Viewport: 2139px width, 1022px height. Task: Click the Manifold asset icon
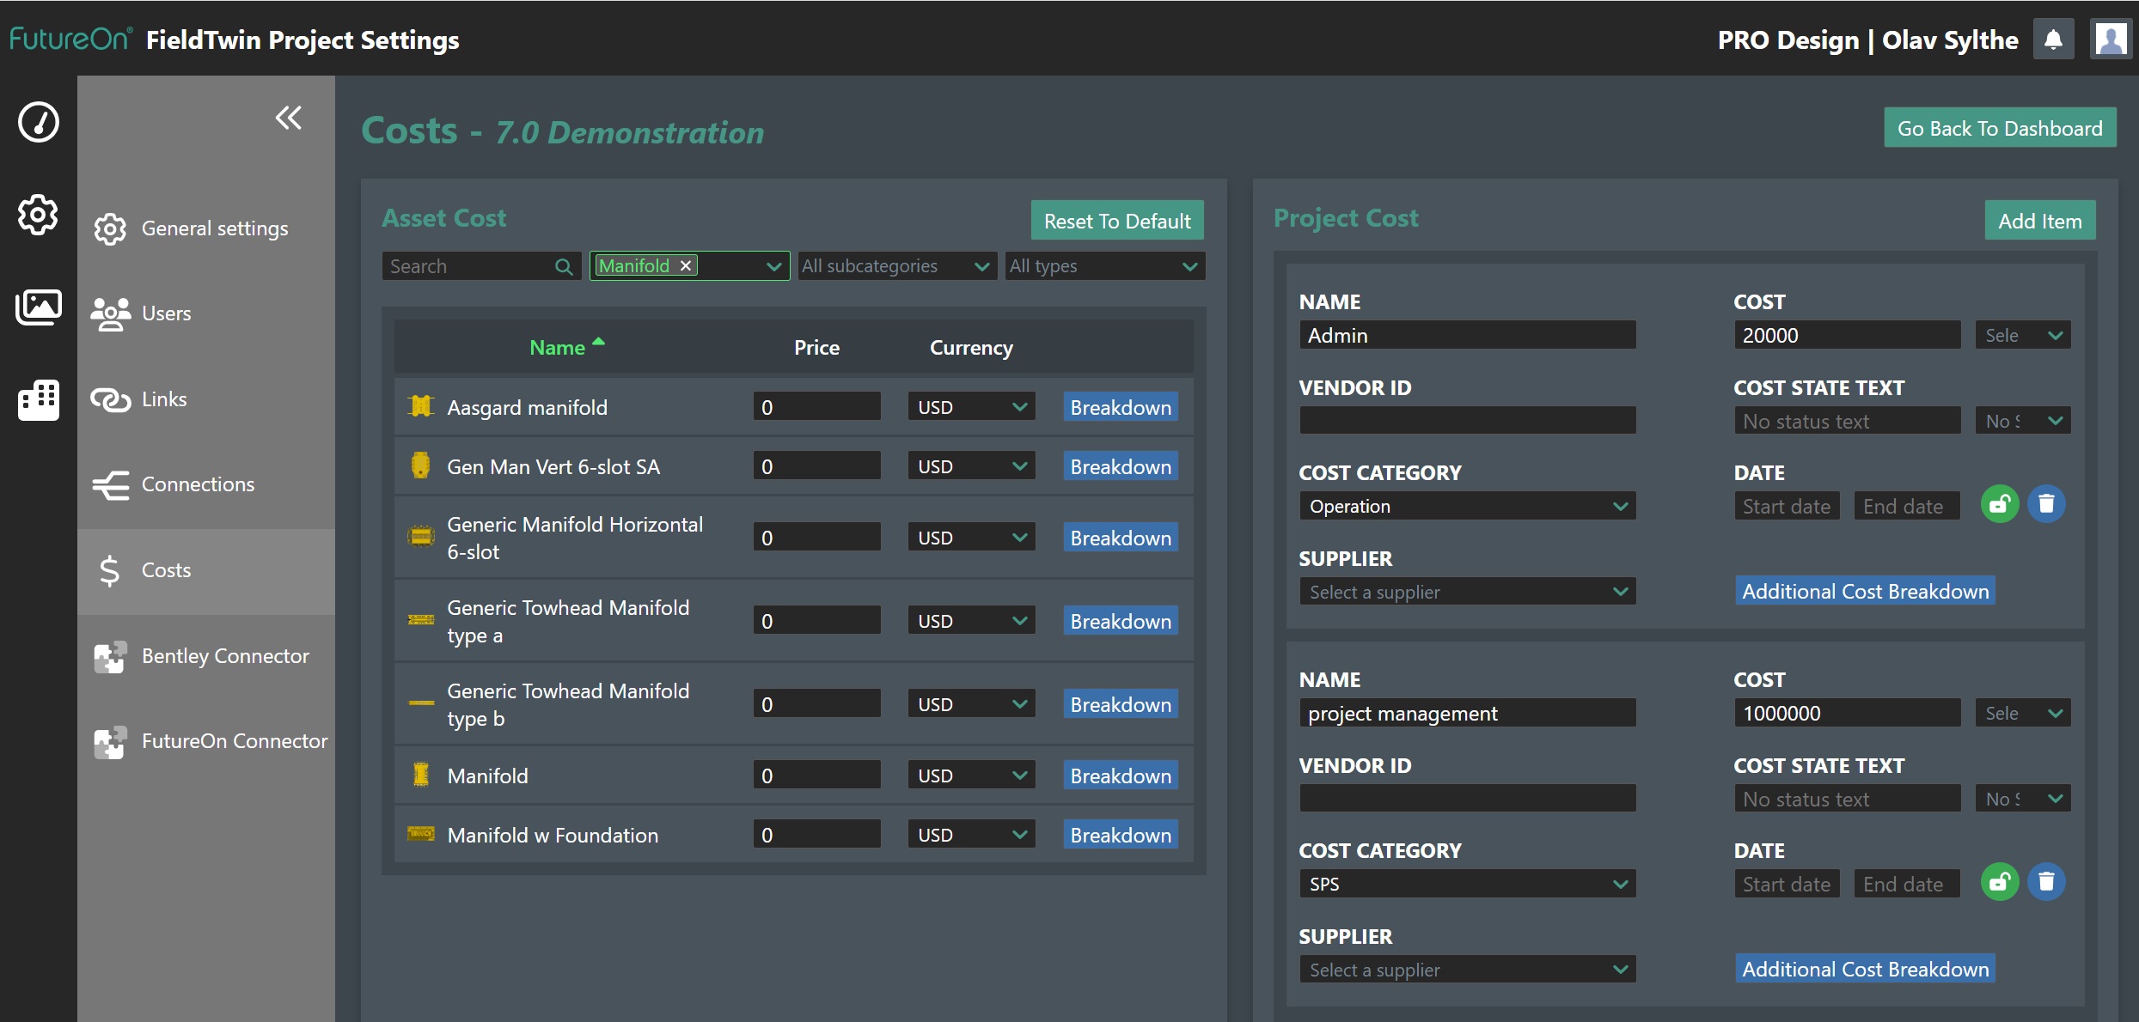tap(420, 775)
